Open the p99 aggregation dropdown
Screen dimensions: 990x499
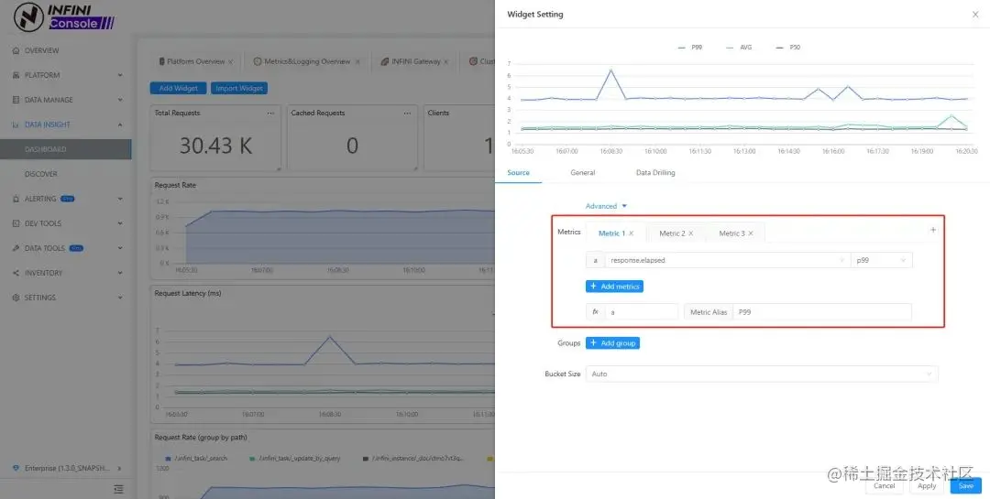pyautogui.click(x=882, y=260)
